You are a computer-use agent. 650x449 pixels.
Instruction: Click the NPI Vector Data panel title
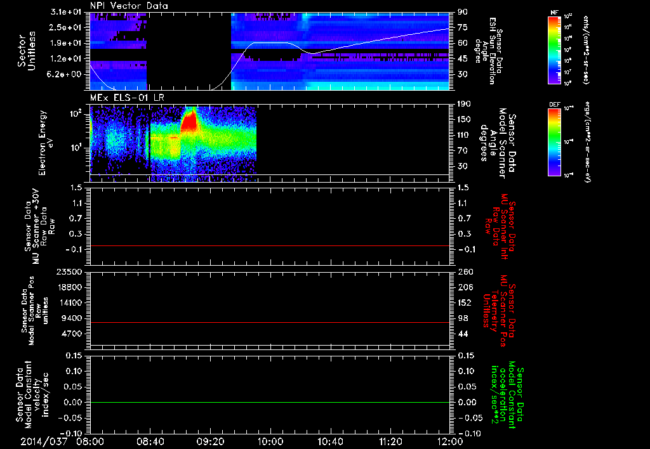(x=129, y=6)
